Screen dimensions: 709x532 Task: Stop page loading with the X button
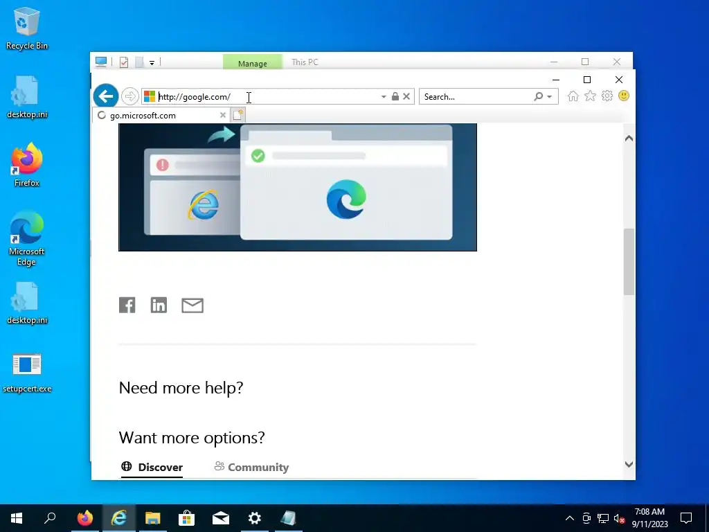(406, 96)
